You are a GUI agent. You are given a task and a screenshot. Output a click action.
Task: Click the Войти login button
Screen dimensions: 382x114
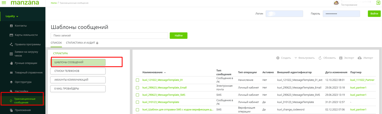(374, 14)
